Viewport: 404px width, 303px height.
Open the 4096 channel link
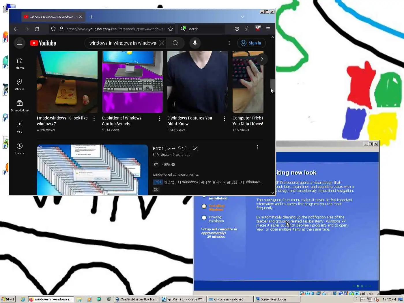[x=166, y=164]
